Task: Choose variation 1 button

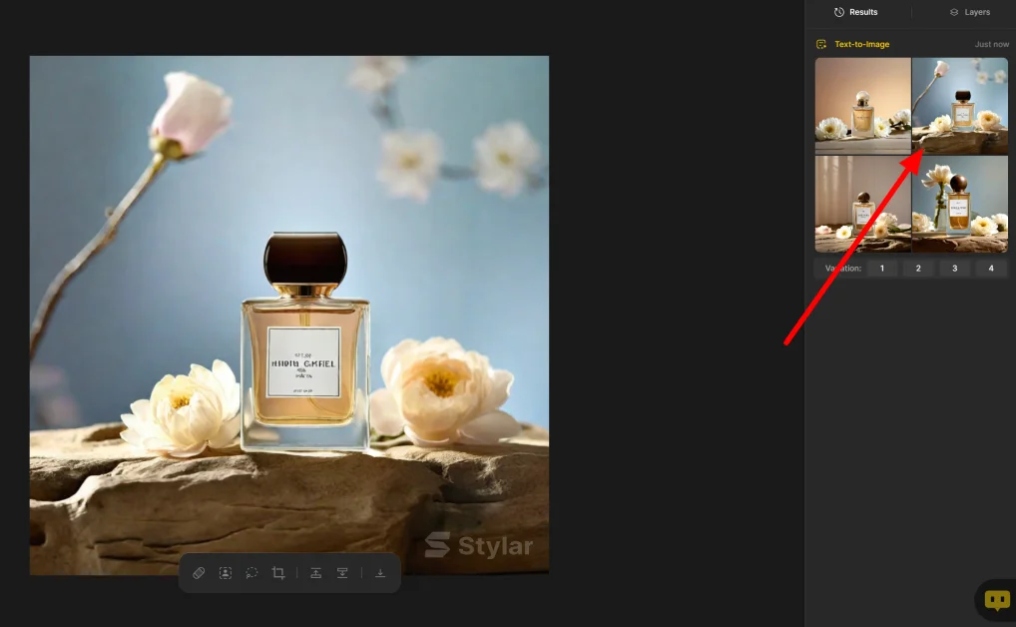Action: click(x=881, y=269)
